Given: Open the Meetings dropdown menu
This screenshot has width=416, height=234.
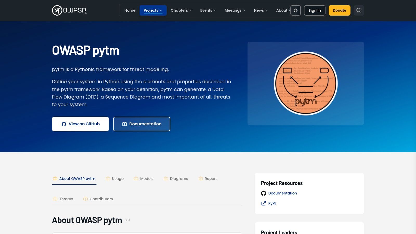Looking at the screenshot, I should (235, 10).
